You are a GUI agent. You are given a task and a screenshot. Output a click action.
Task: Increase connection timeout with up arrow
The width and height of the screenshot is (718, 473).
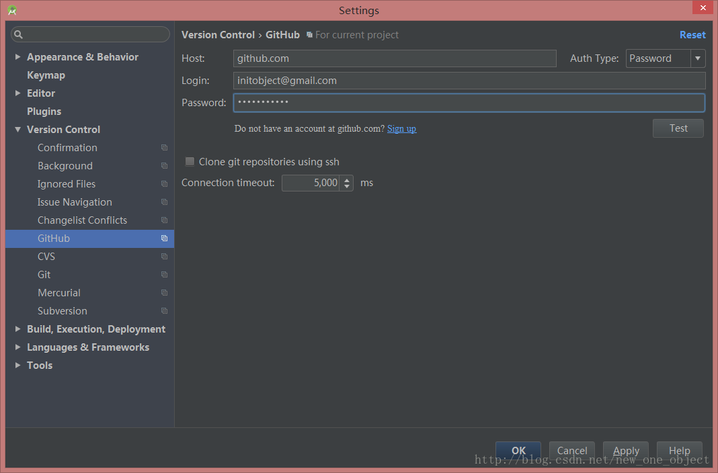[347, 180]
